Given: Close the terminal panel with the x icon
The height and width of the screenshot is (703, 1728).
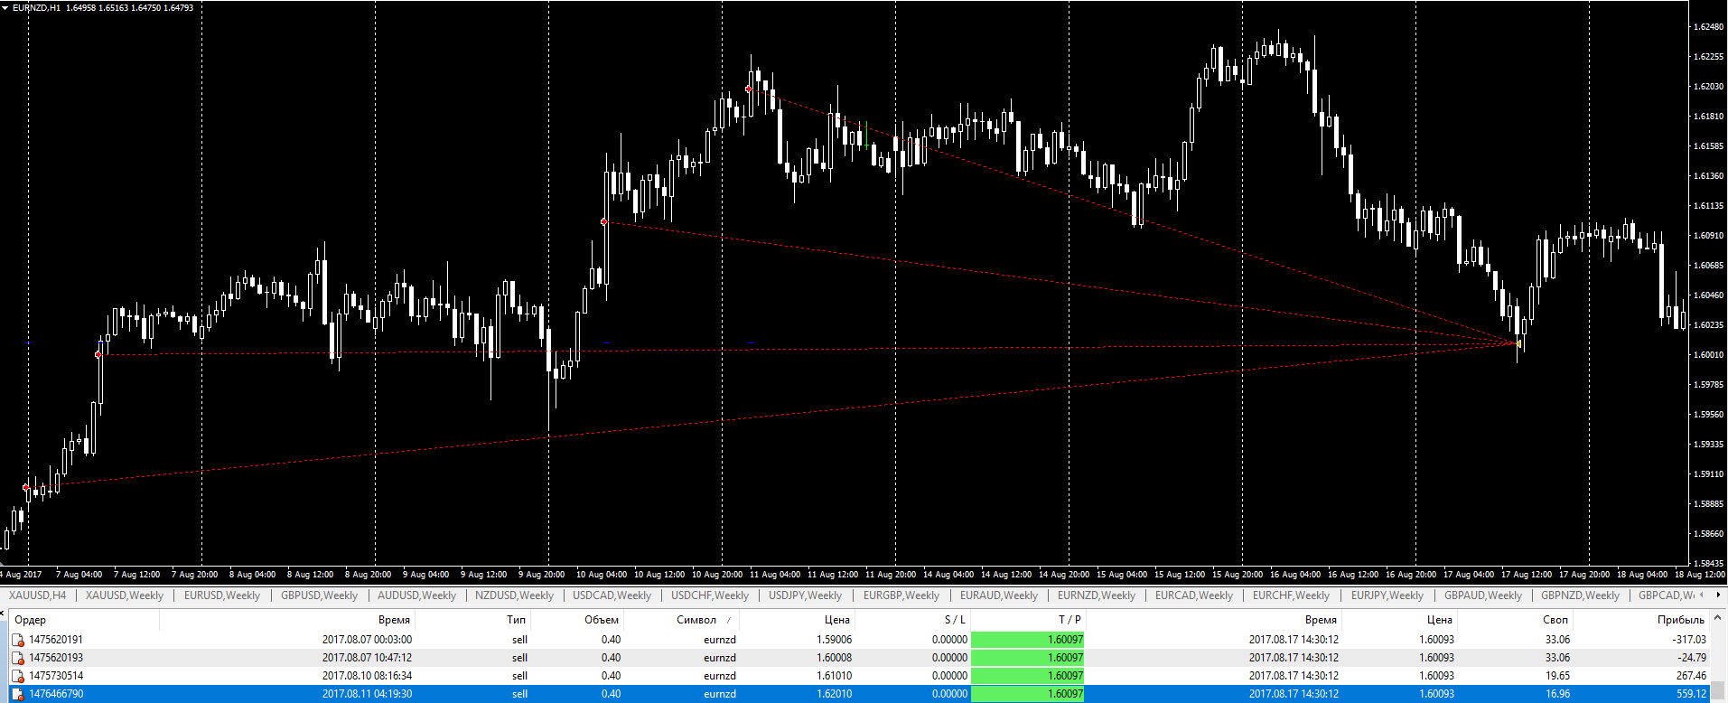Looking at the screenshot, I should 3,614.
